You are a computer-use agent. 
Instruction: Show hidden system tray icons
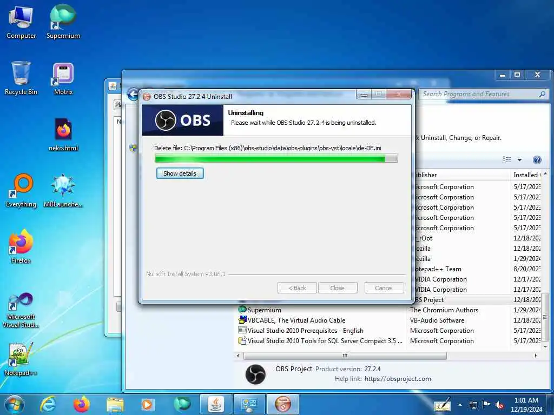(460, 405)
